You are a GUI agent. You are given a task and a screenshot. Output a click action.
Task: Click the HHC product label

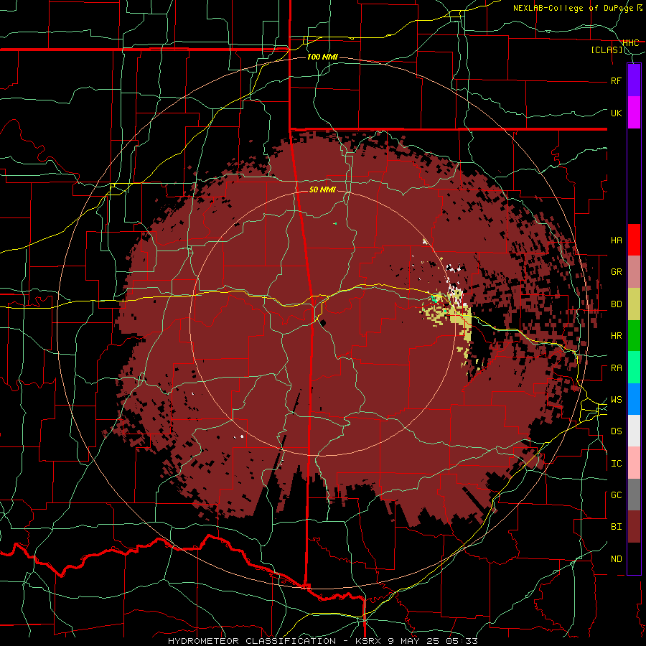pyautogui.click(x=630, y=43)
